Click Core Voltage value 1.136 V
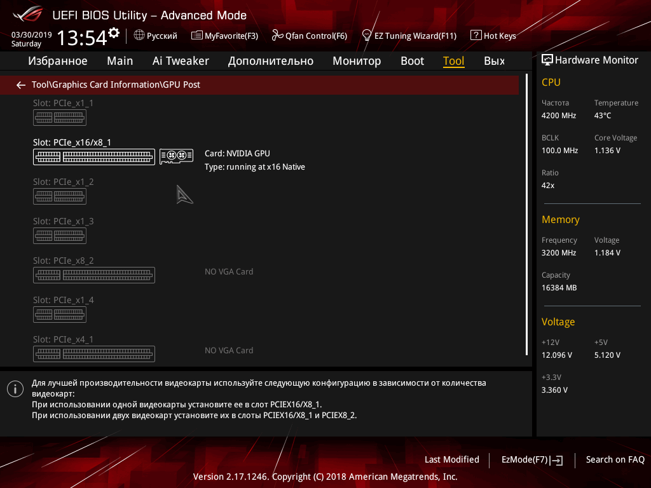The width and height of the screenshot is (651, 488). (607, 151)
